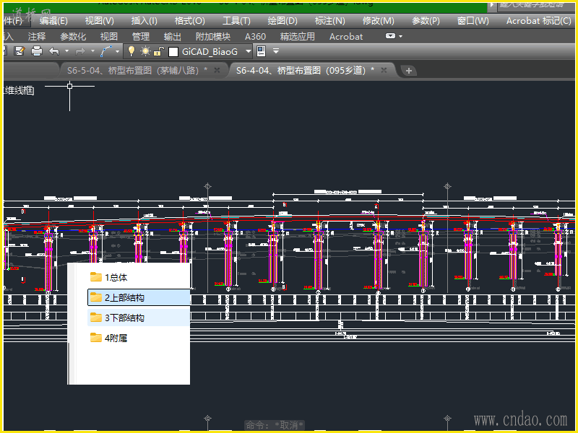Click the Save As icon in quick access toolbar
The width and height of the screenshot is (578, 433).
tap(20, 51)
